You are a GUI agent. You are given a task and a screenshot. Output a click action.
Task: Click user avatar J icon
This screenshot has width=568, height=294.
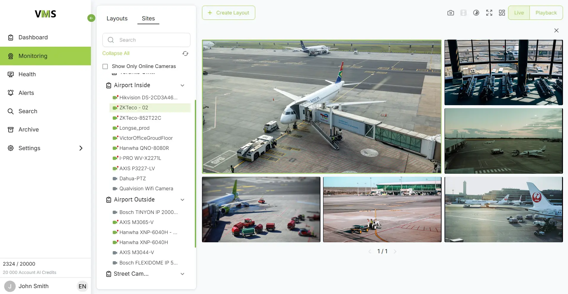[10, 286]
